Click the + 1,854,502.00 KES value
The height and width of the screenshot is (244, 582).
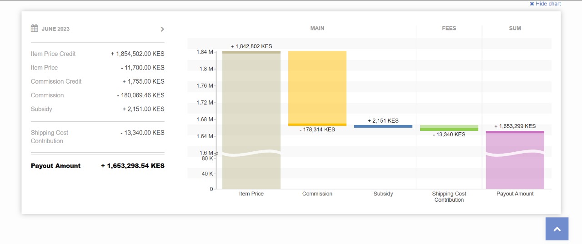coord(138,54)
